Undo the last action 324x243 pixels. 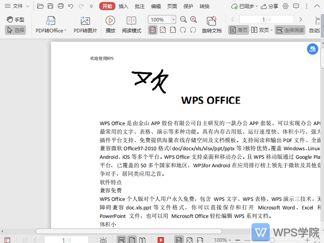70,6
